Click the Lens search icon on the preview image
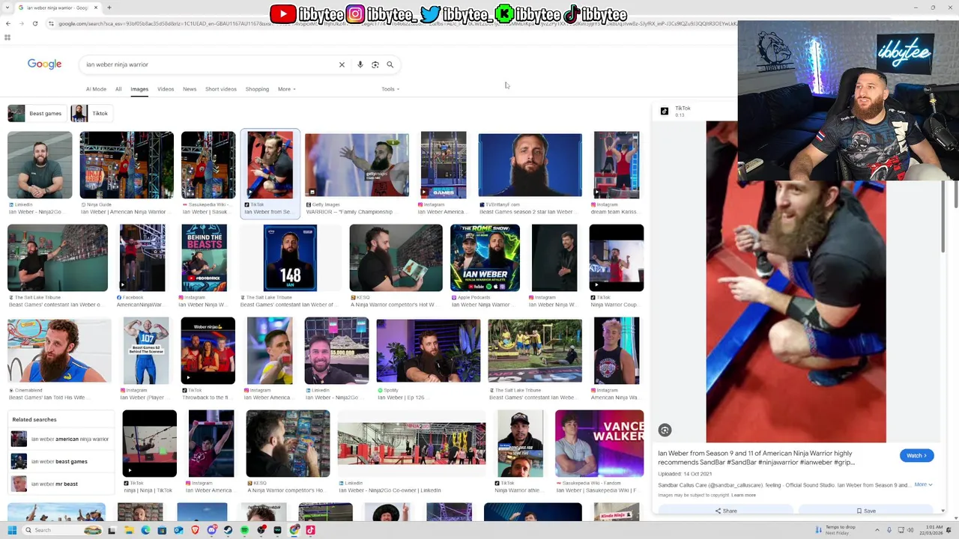Screen dimensions: 959x539 [665, 430]
